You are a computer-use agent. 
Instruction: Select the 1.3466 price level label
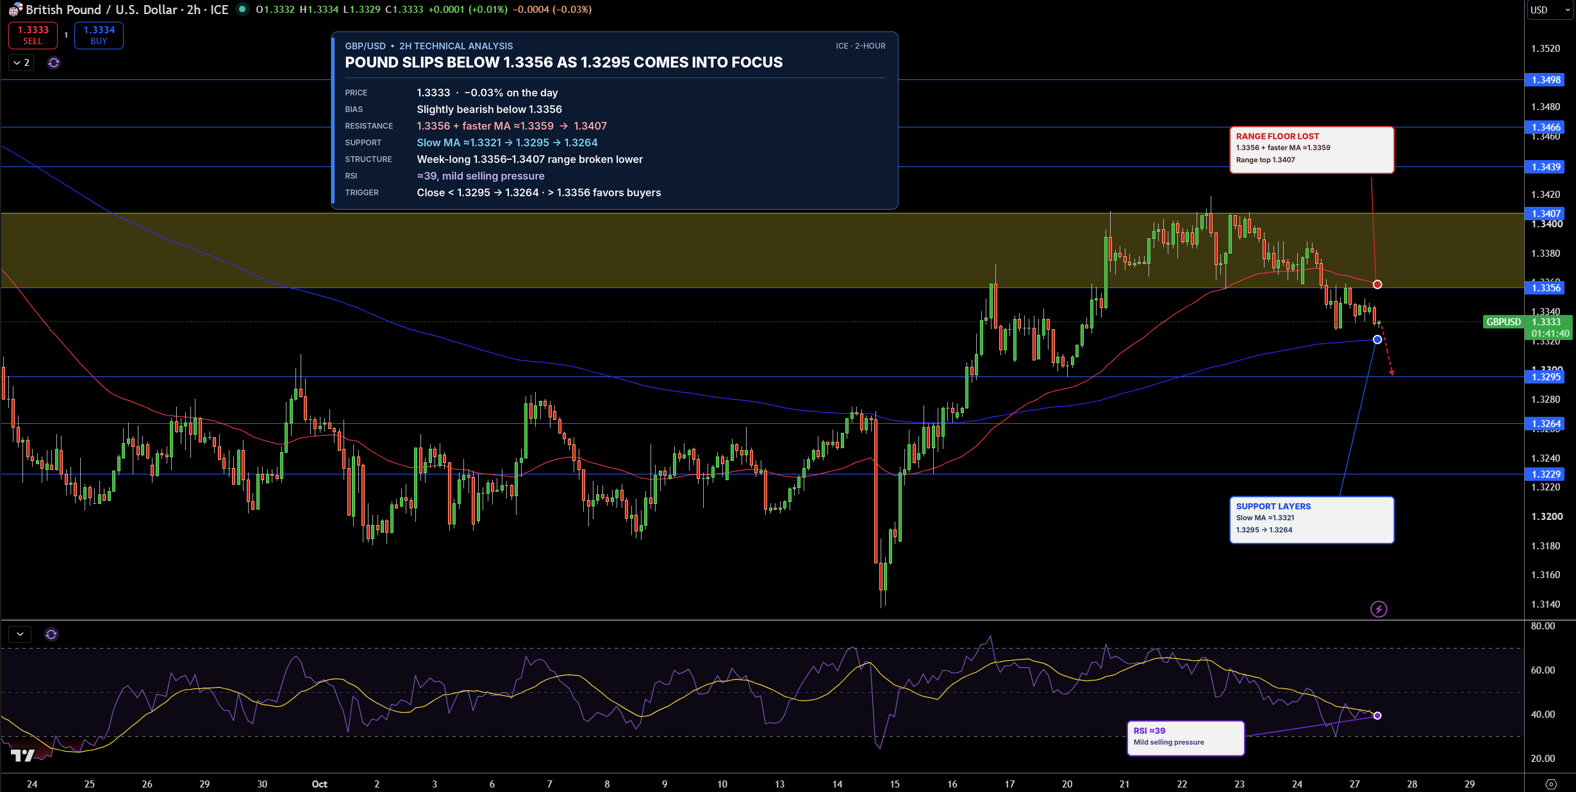coord(1546,127)
